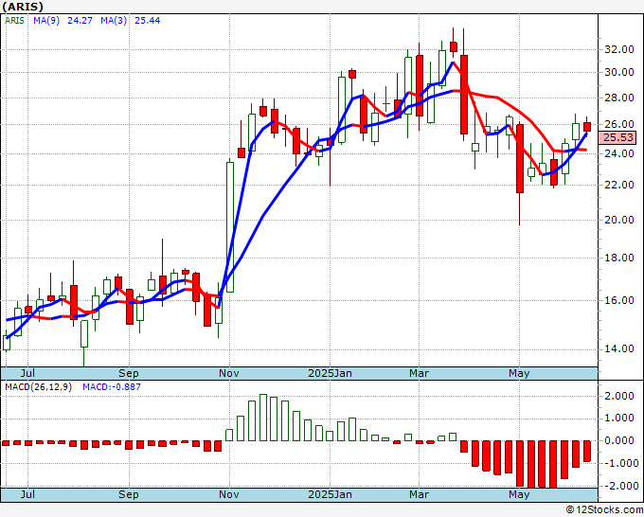
Task: Click 2025Jan on the MACD time axis
Action: point(330,494)
